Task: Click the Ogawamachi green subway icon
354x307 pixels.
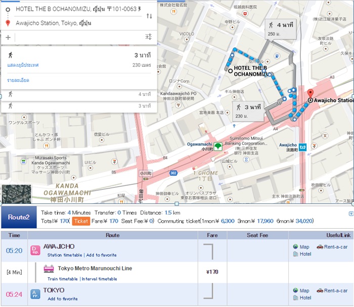Action: tap(218, 146)
